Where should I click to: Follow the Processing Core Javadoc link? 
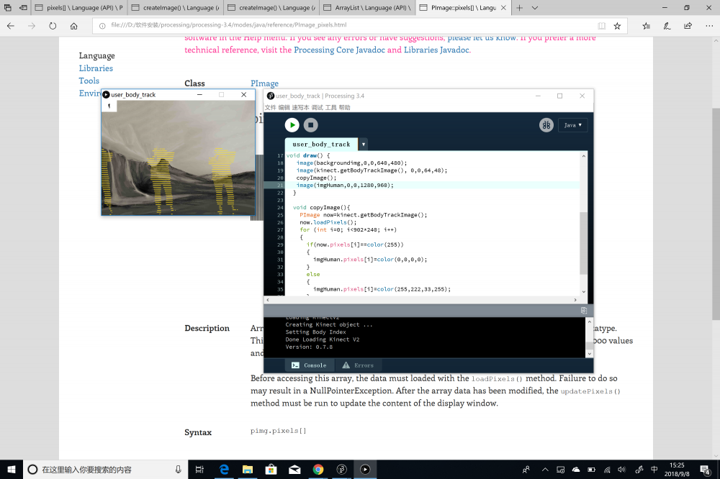pos(339,50)
